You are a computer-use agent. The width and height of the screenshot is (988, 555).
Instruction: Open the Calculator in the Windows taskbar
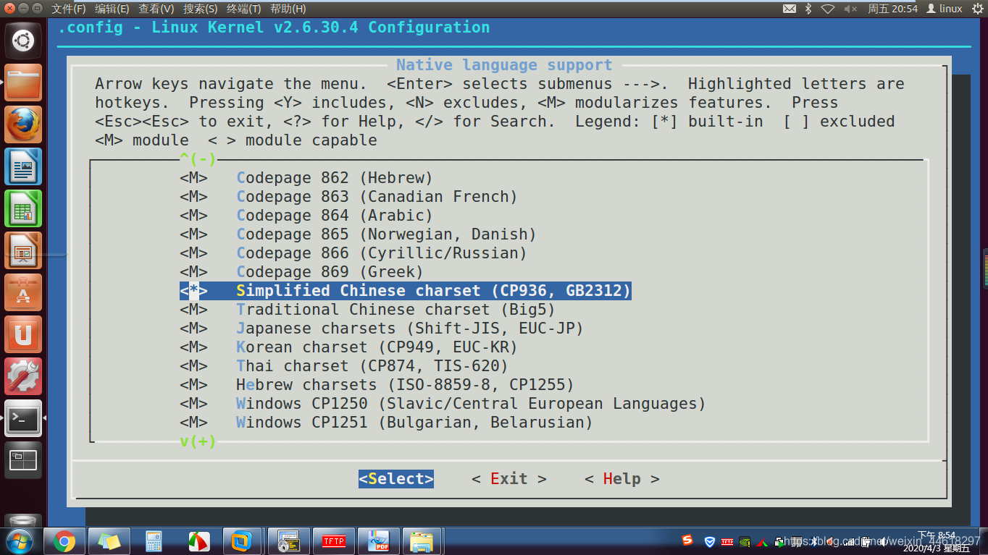coord(154,541)
